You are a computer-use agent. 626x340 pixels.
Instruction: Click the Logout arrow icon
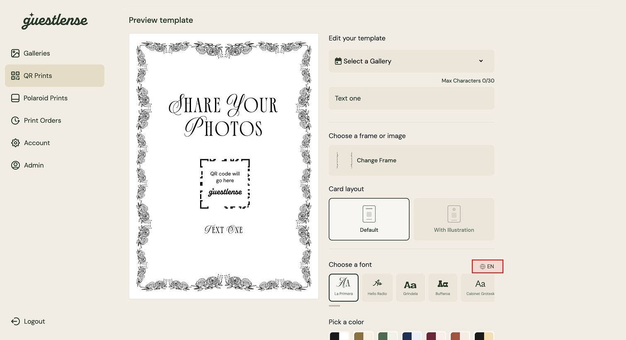pyautogui.click(x=15, y=321)
